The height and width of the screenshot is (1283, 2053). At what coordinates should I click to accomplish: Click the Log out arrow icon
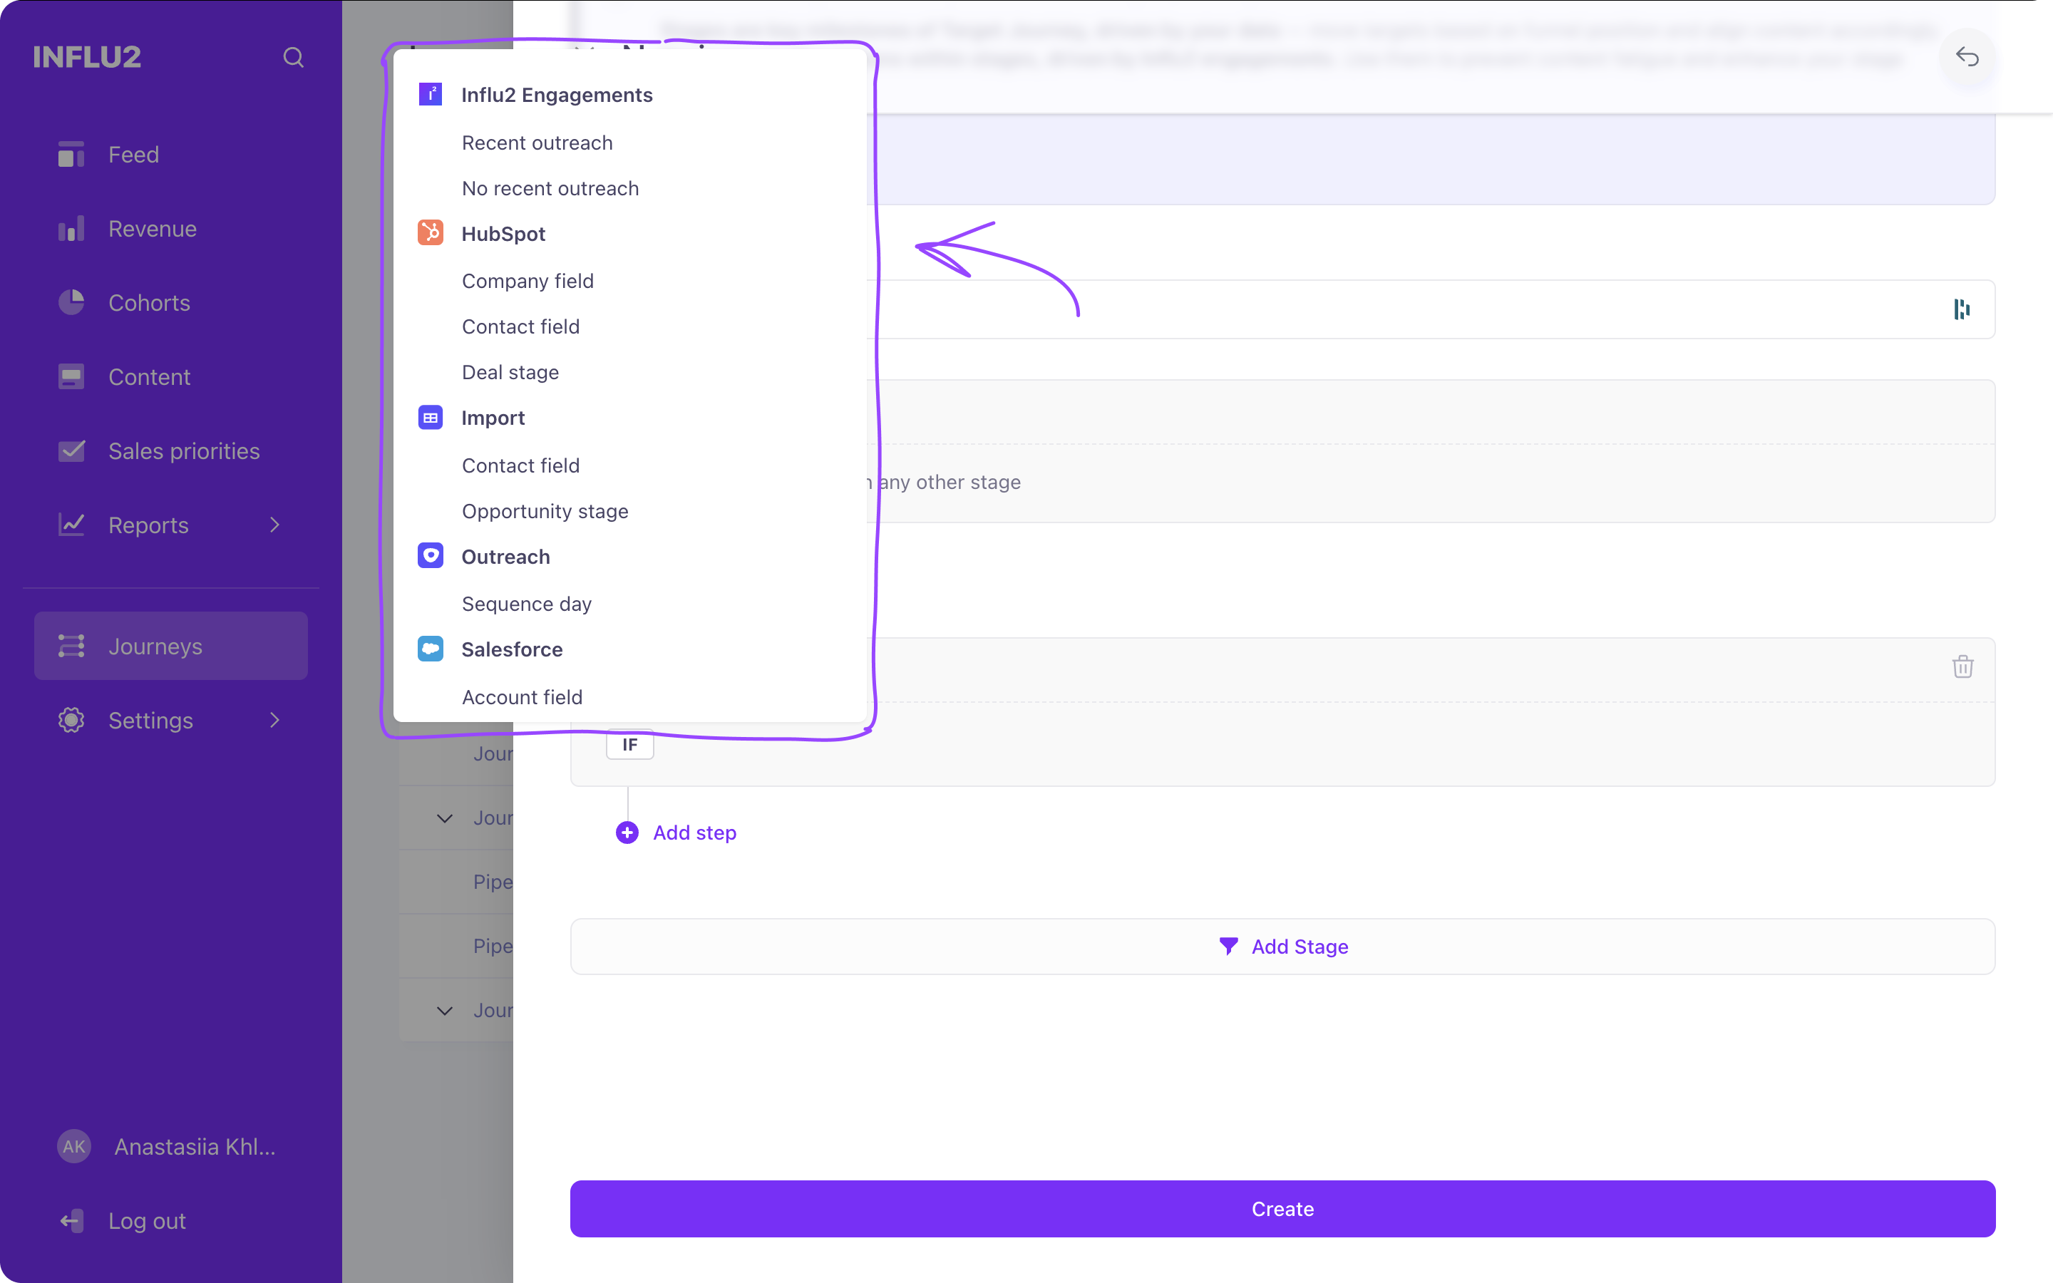point(71,1221)
